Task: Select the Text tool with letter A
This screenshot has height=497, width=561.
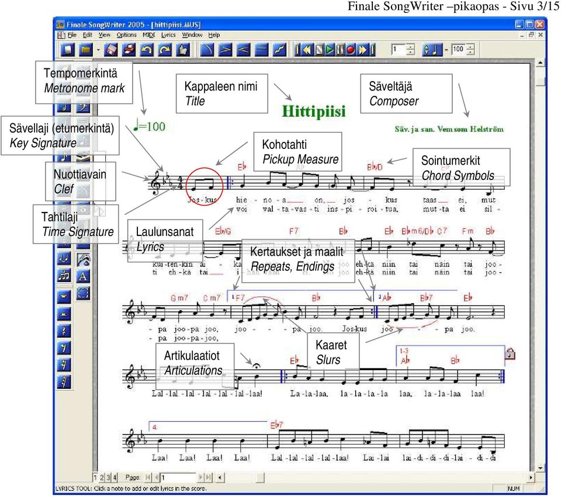Action: click(83, 276)
